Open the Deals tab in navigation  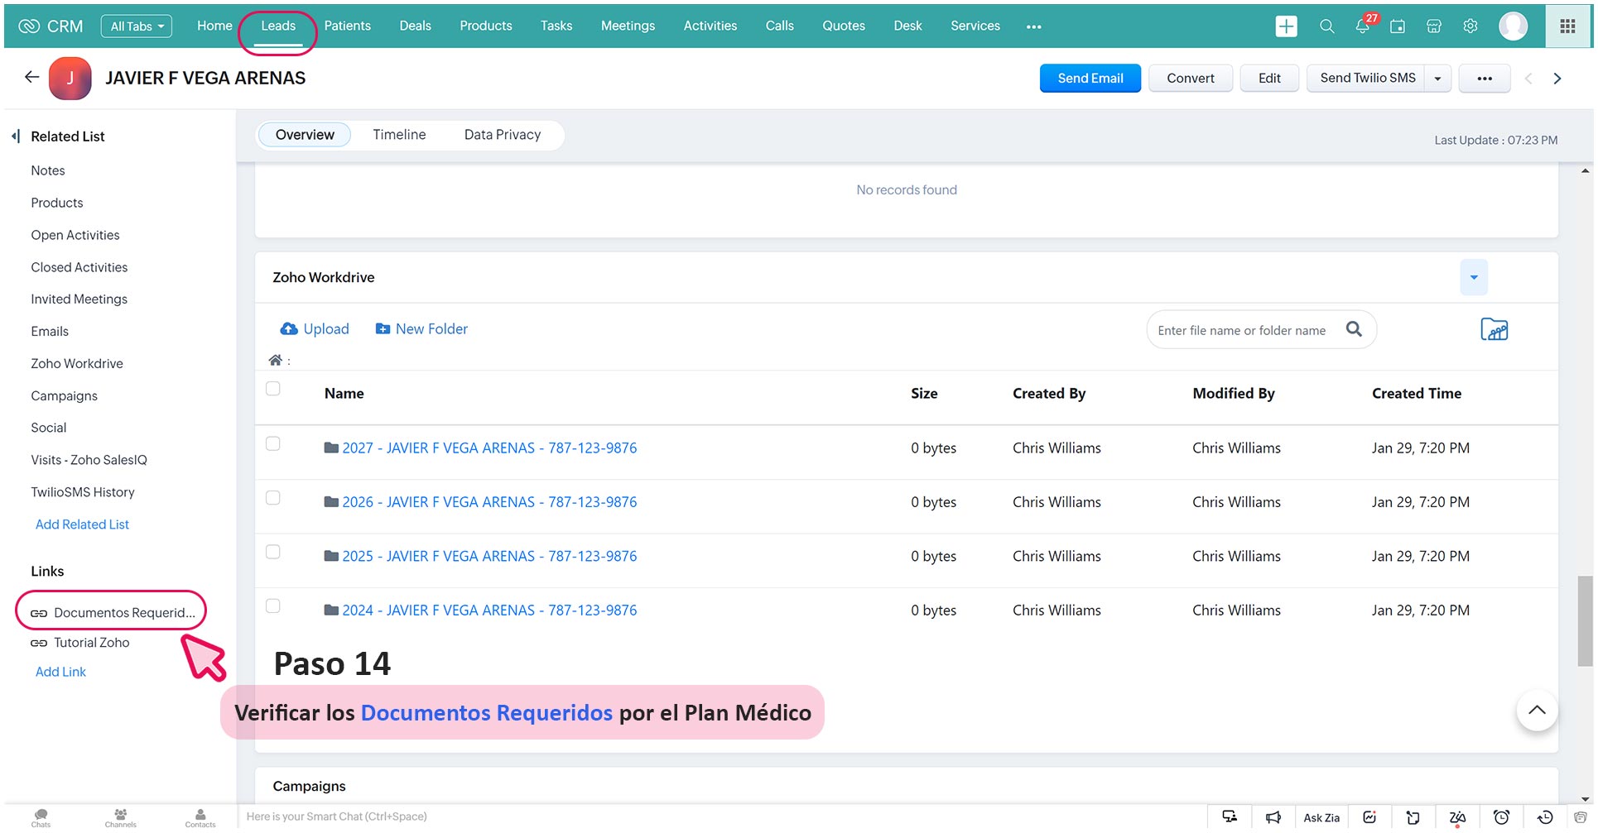pos(415,26)
